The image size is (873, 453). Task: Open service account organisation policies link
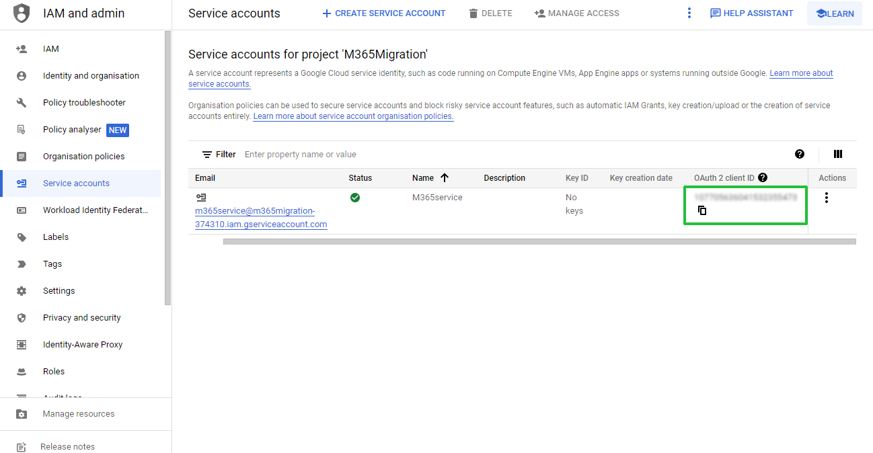click(353, 116)
